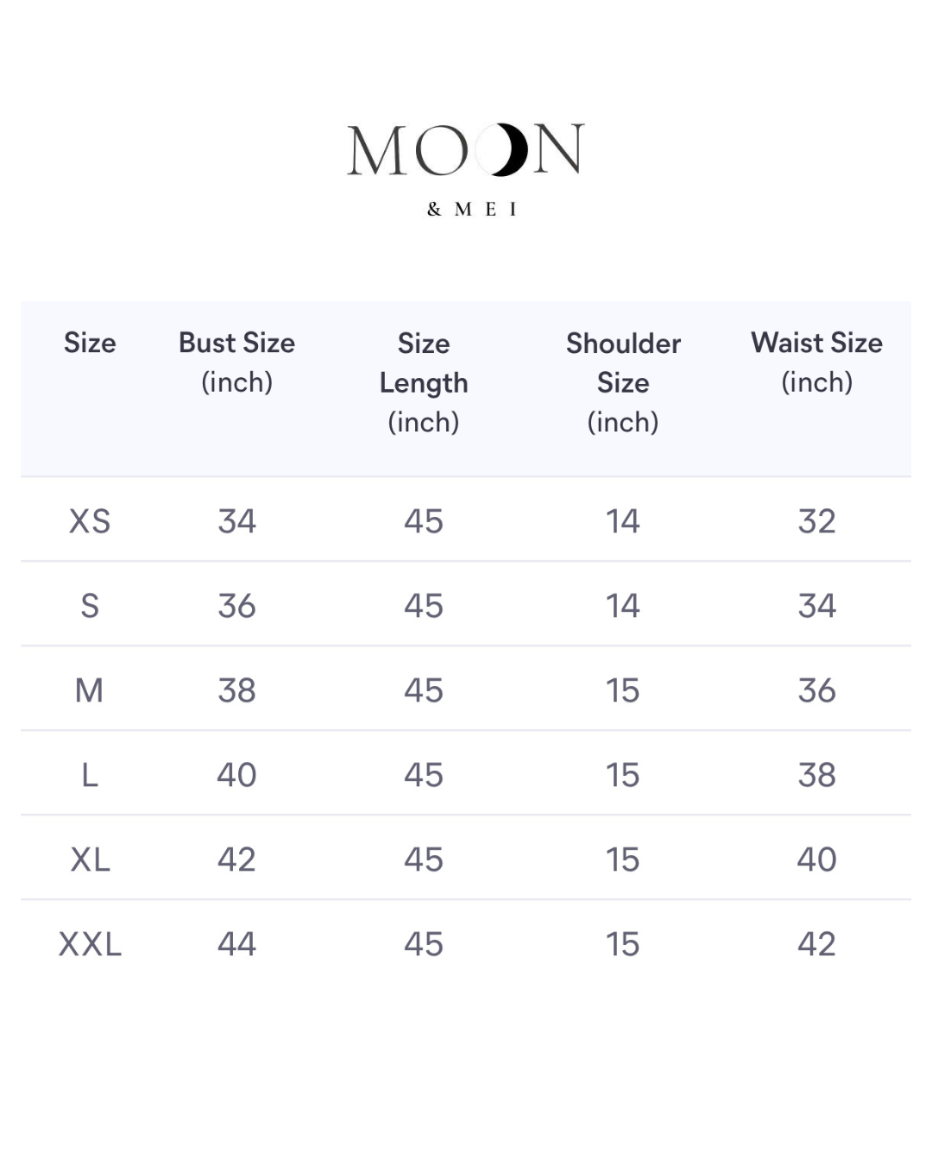Click the bust size value 38 for M
This screenshot has width=932, height=1165.
(236, 690)
